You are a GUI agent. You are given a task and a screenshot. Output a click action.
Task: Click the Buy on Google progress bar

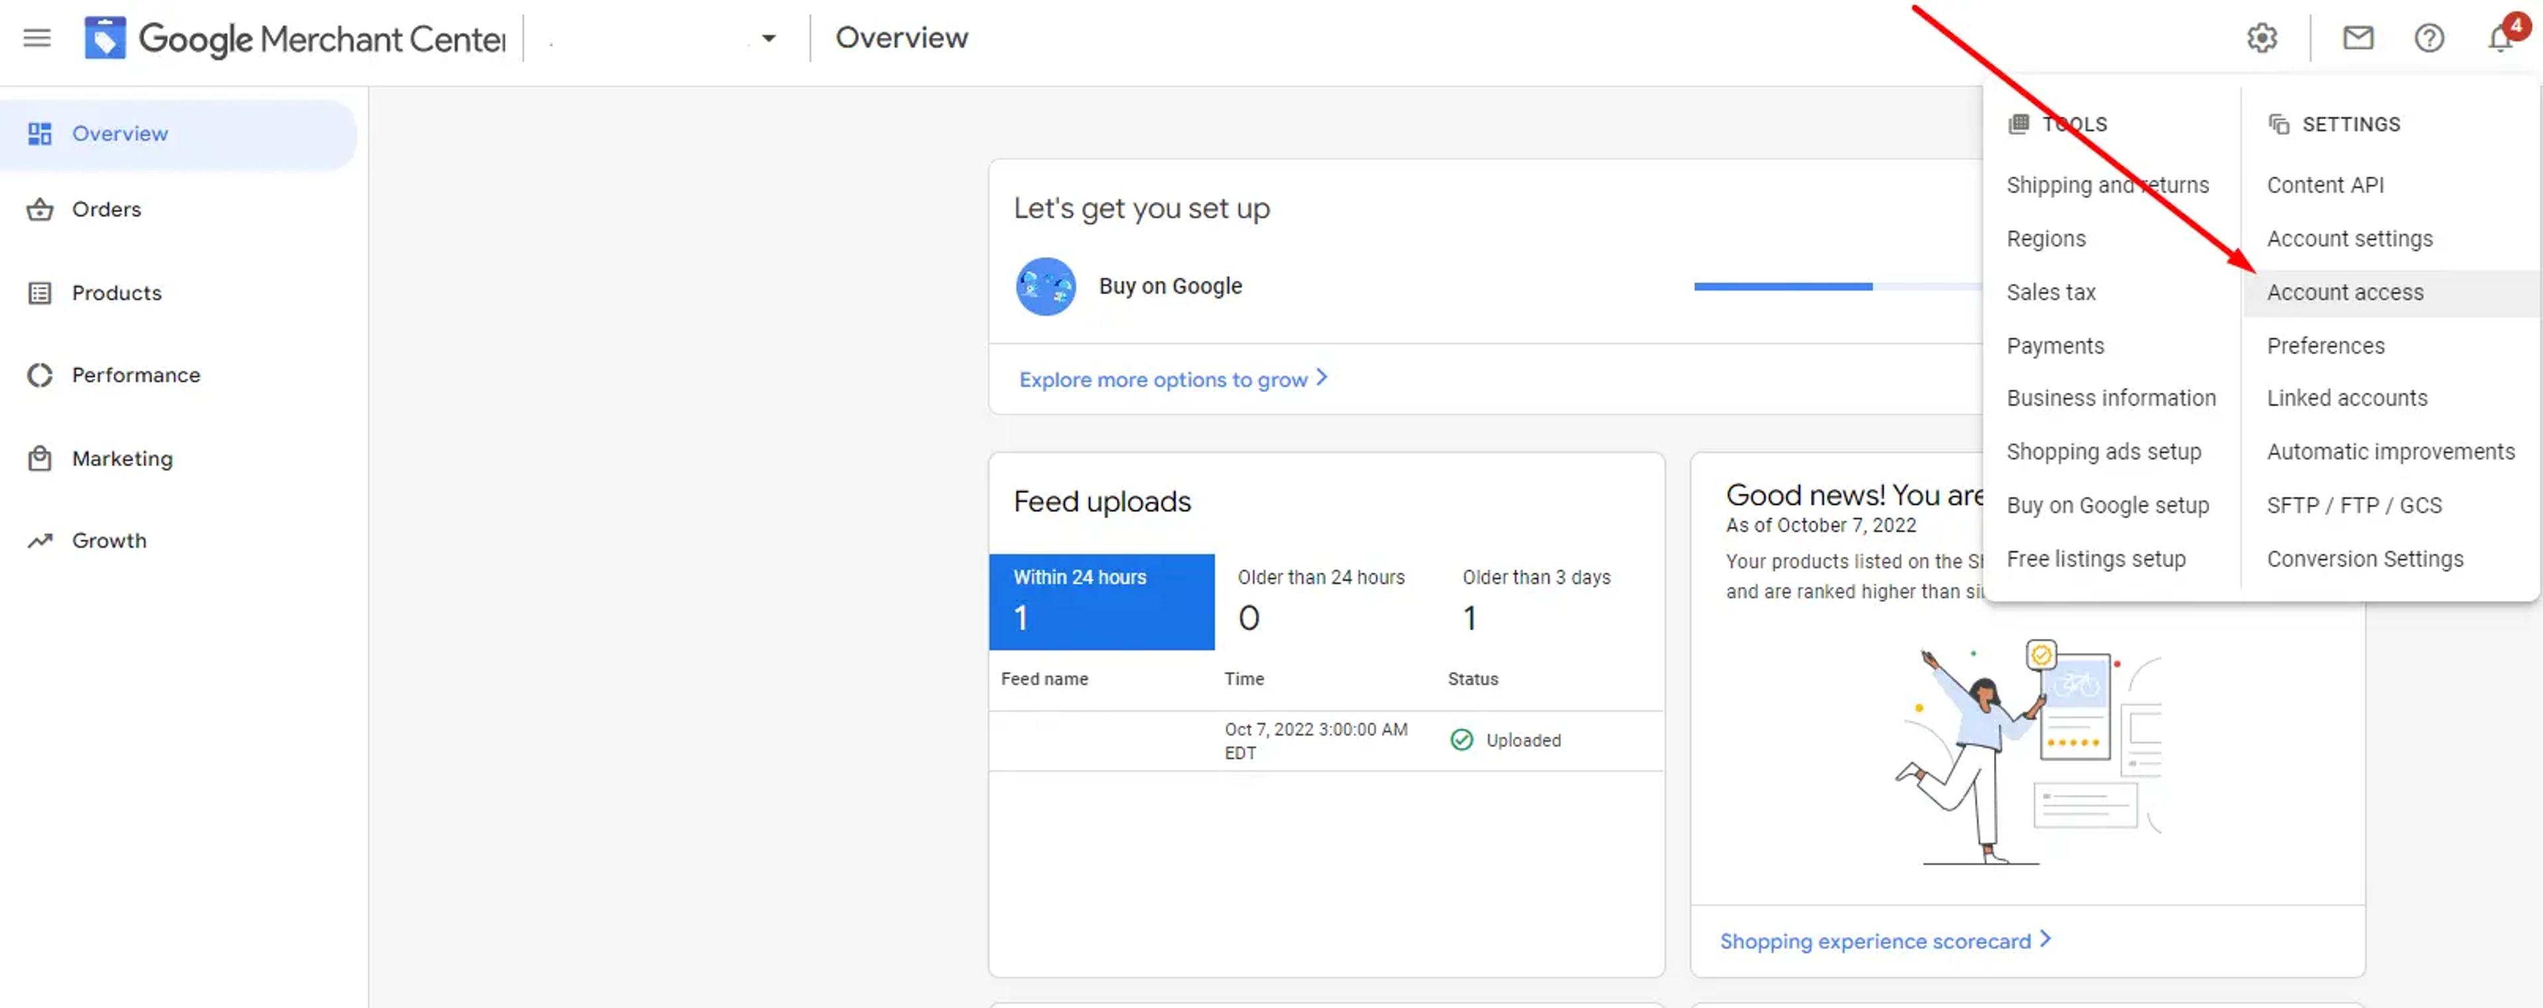[x=1837, y=286]
